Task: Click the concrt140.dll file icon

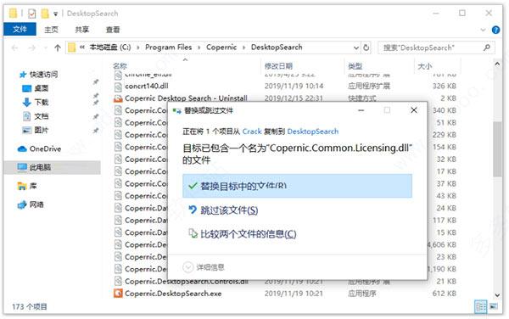Action: coord(118,87)
